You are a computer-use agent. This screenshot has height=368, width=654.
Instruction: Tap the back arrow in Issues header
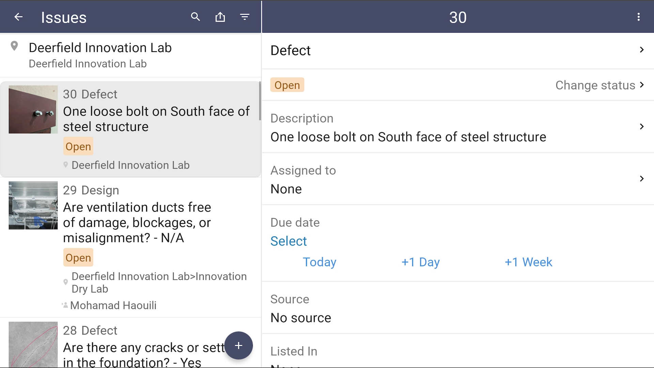(18, 17)
